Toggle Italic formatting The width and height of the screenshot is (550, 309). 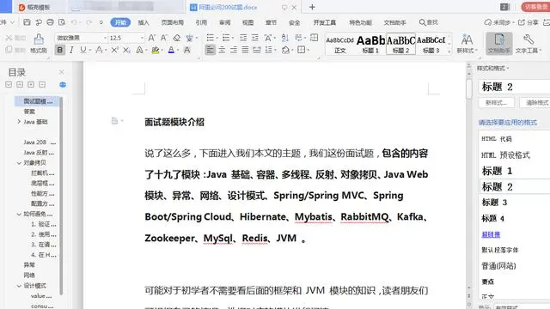pos(71,50)
